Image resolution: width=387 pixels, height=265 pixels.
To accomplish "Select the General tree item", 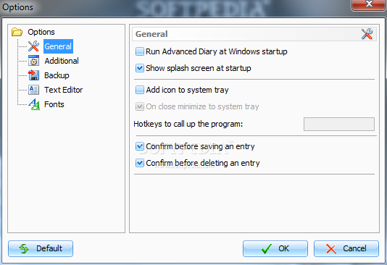I will [x=58, y=46].
